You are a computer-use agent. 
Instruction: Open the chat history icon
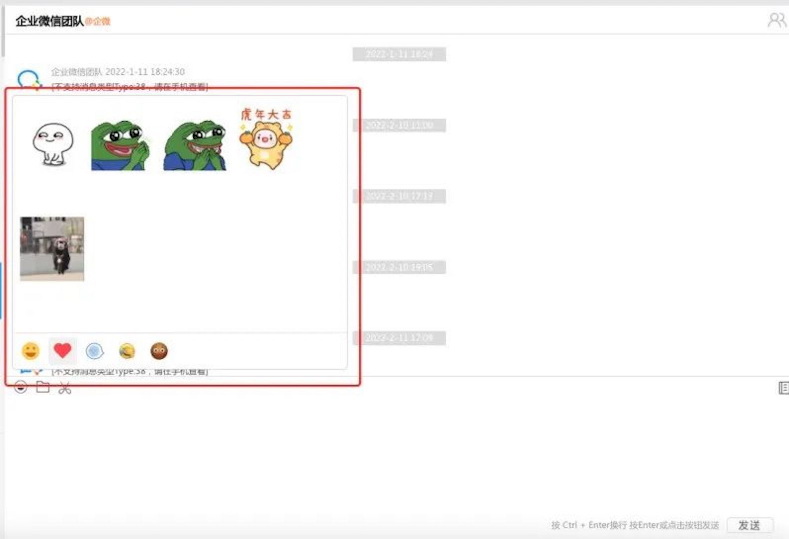[783, 388]
